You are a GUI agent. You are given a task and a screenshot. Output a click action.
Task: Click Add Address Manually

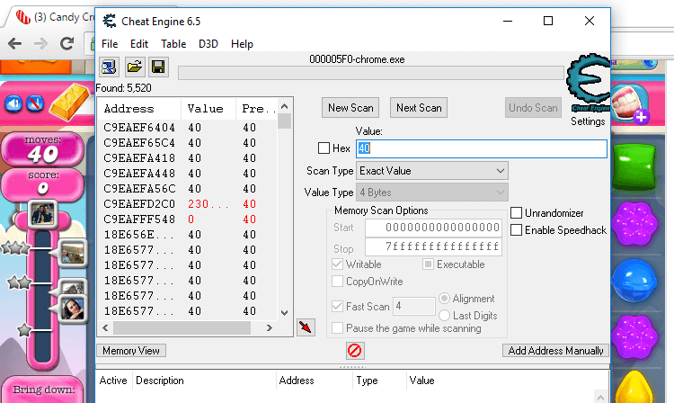tap(555, 351)
